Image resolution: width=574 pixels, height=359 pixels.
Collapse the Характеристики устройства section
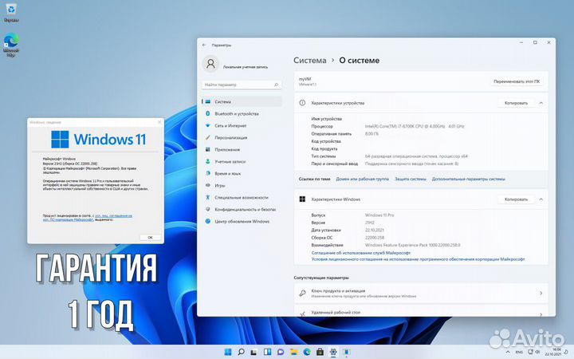point(541,103)
